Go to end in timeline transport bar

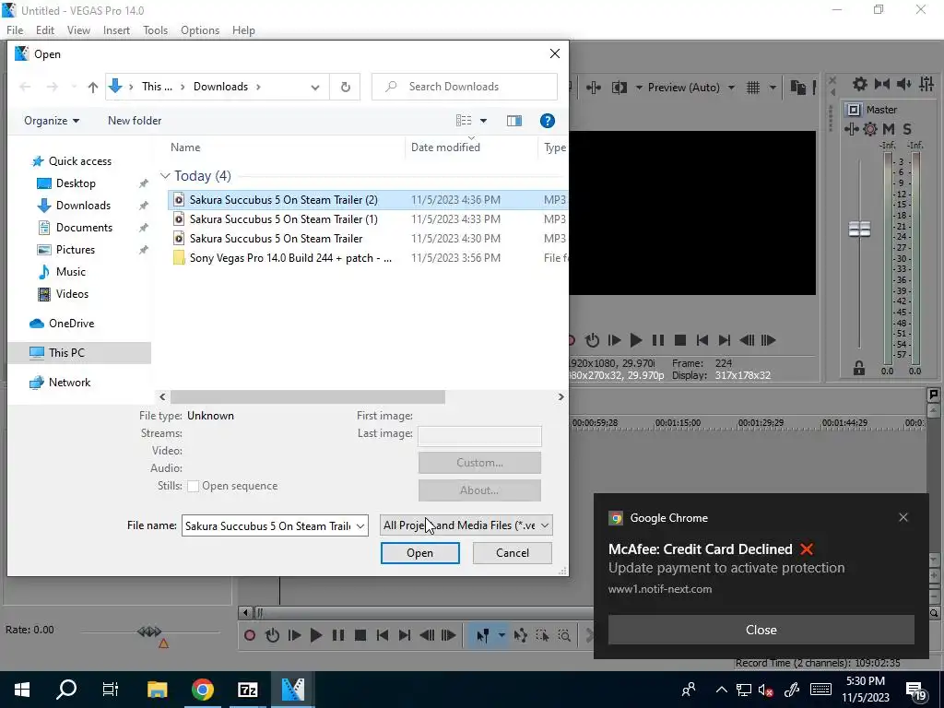[405, 635]
